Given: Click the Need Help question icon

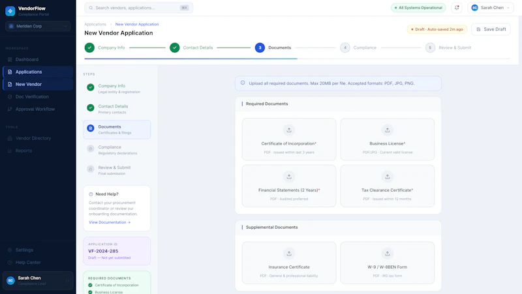Looking at the screenshot, I should [x=91, y=194].
